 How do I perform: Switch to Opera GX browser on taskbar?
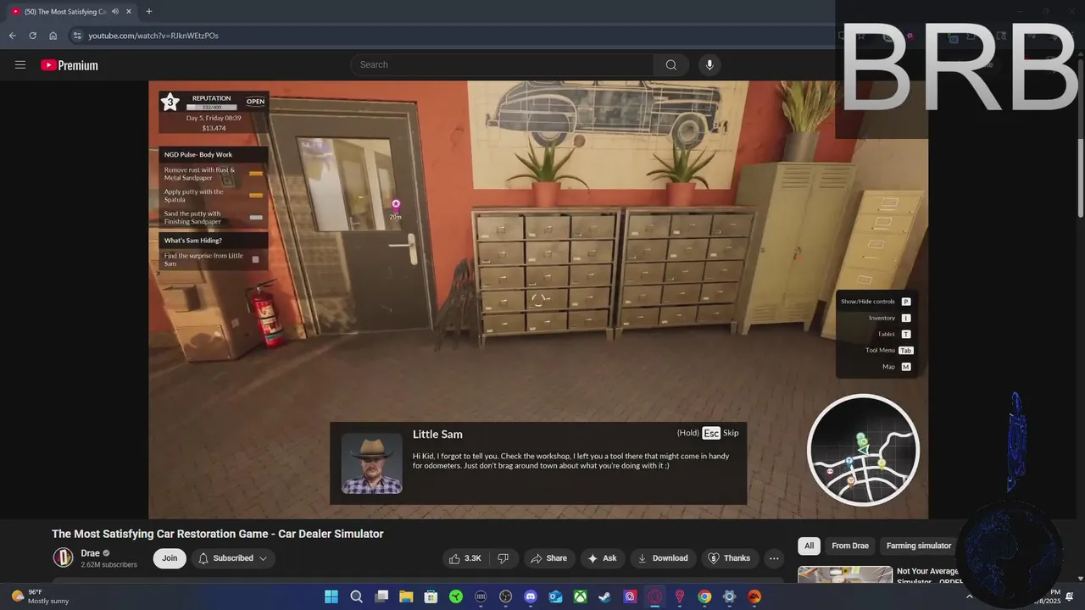(x=654, y=596)
